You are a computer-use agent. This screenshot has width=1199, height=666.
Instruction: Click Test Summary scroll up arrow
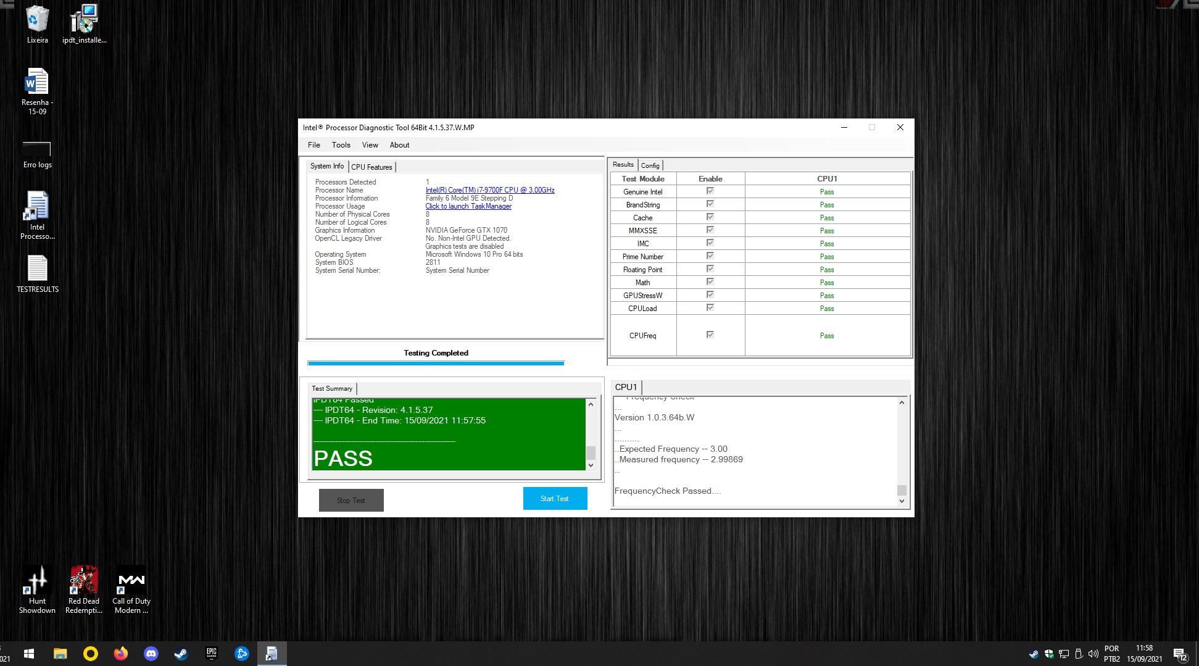591,404
